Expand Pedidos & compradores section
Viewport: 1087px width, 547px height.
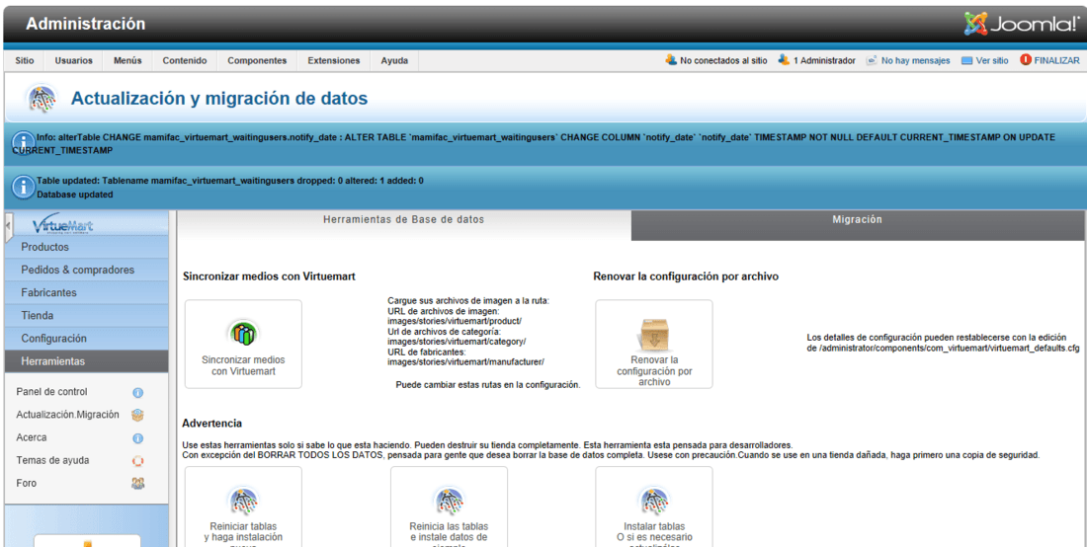click(x=86, y=270)
